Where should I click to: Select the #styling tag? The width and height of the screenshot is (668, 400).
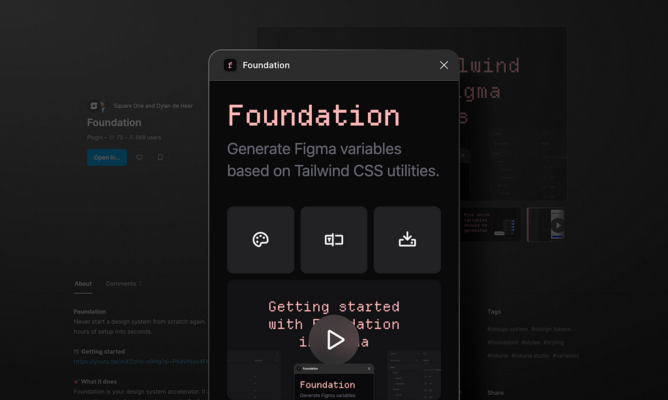(x=553, y=343)
